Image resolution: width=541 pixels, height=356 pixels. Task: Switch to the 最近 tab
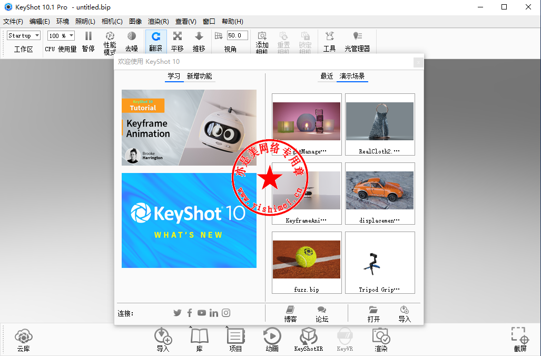coord(327,76)
